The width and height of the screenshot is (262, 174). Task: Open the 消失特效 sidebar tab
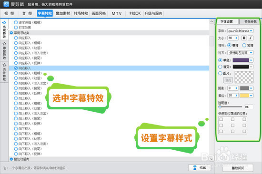tap(4, 72)
